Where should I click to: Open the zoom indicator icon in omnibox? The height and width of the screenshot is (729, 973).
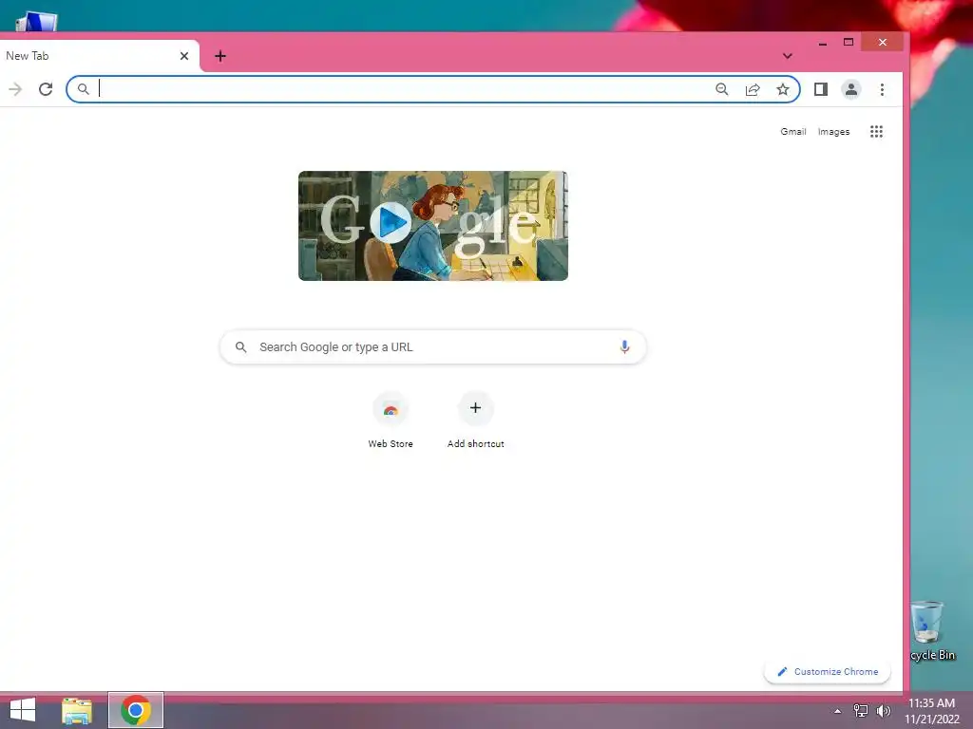[x=722, y=89]
